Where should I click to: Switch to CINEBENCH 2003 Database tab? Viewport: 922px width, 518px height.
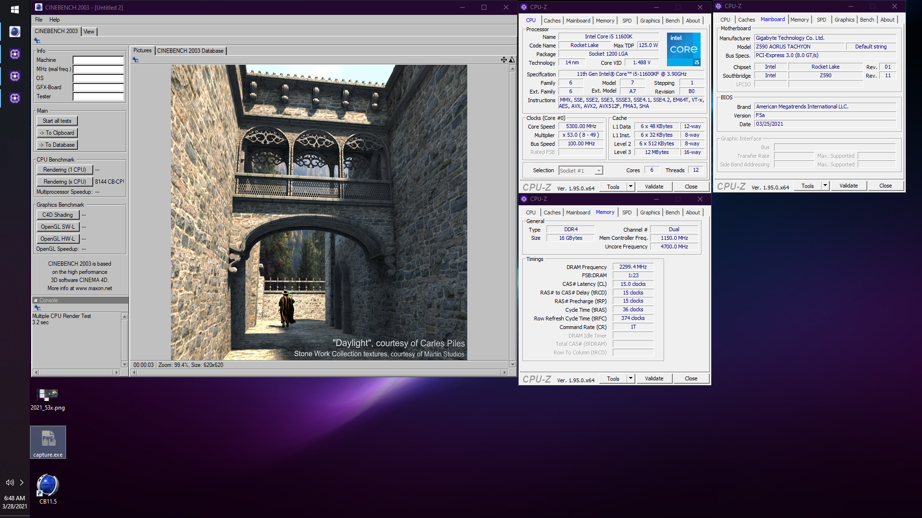coord(190,51)
